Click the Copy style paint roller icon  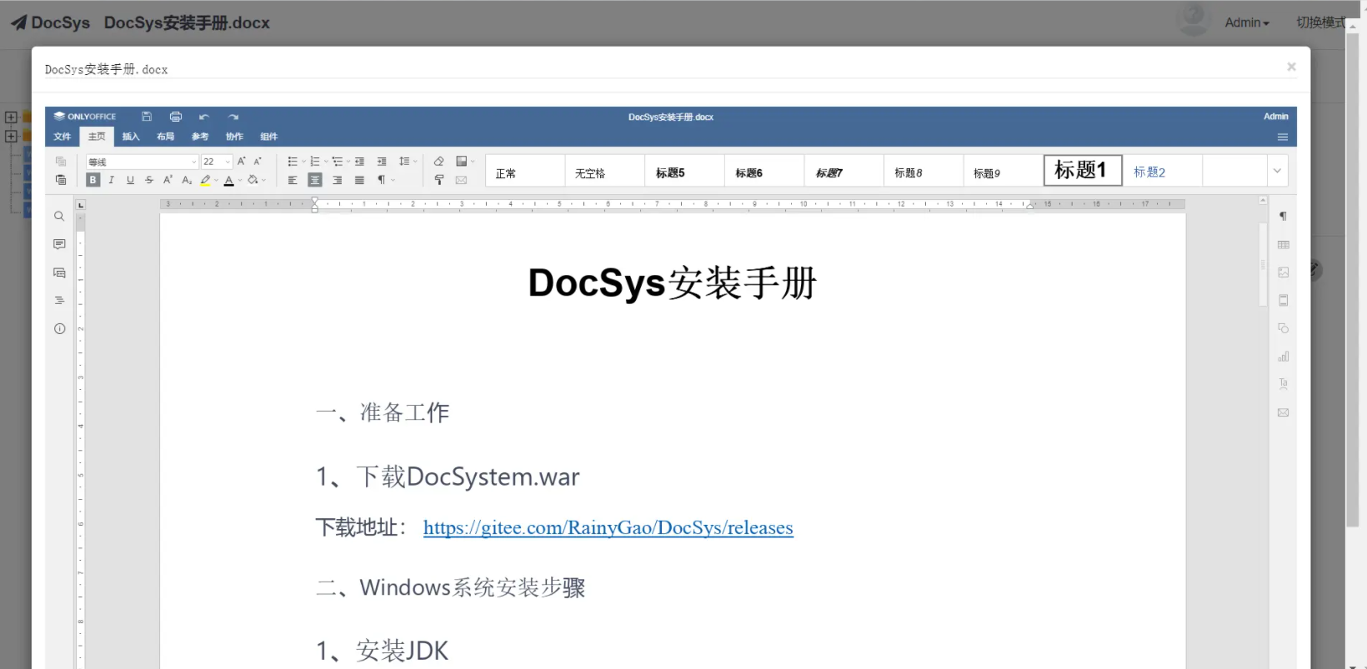438,180
